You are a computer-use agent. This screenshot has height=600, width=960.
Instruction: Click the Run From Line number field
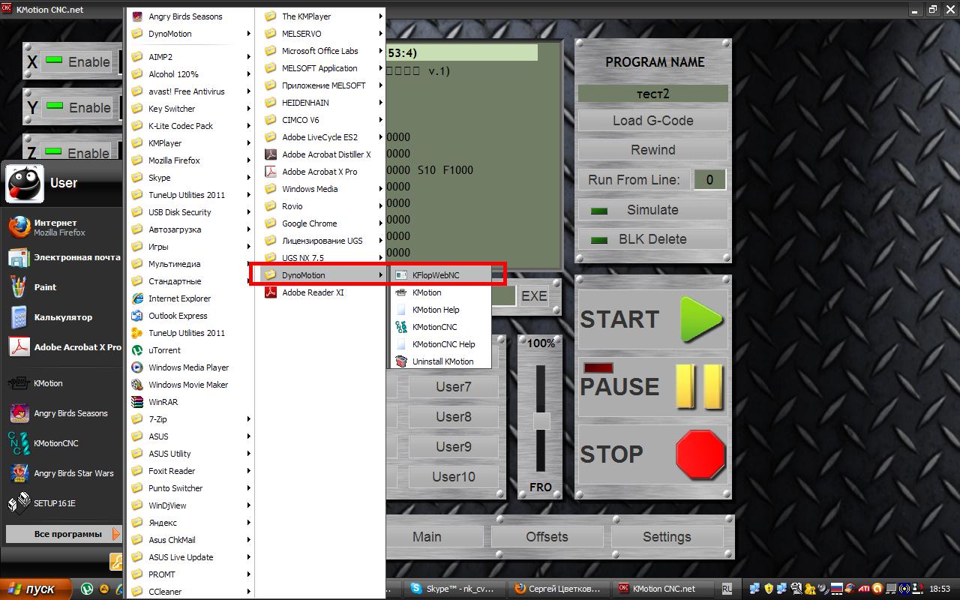pyautogui.click(x=709, y=180)
